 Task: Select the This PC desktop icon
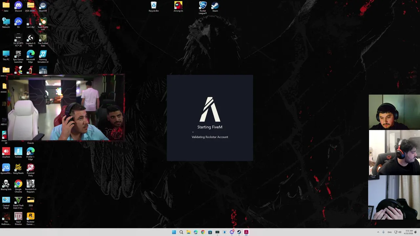tap(6, 55)
